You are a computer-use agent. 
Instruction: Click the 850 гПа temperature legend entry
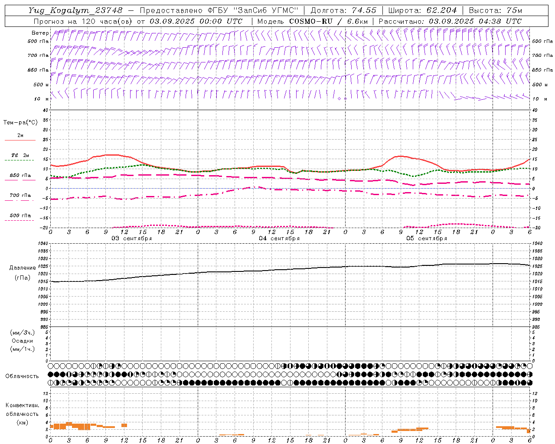[20, 176]
